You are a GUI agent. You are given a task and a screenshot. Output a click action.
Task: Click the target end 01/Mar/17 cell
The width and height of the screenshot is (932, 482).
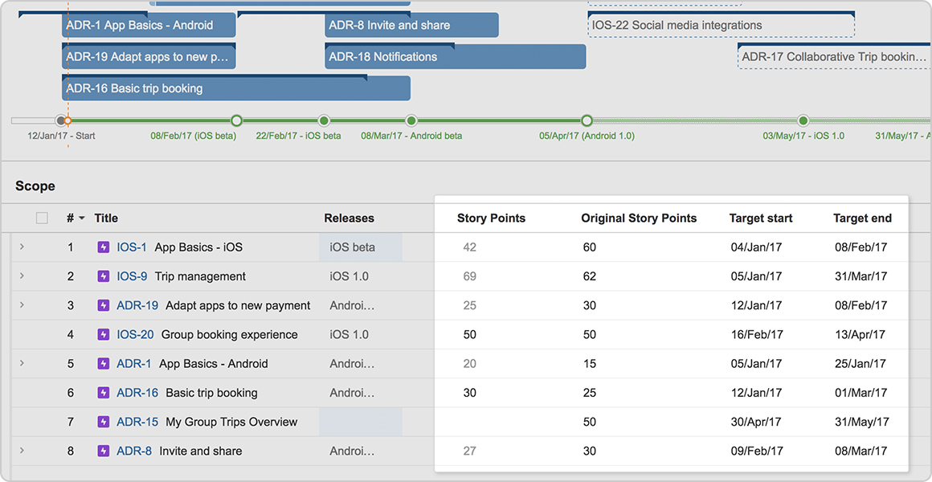point(860,393)
